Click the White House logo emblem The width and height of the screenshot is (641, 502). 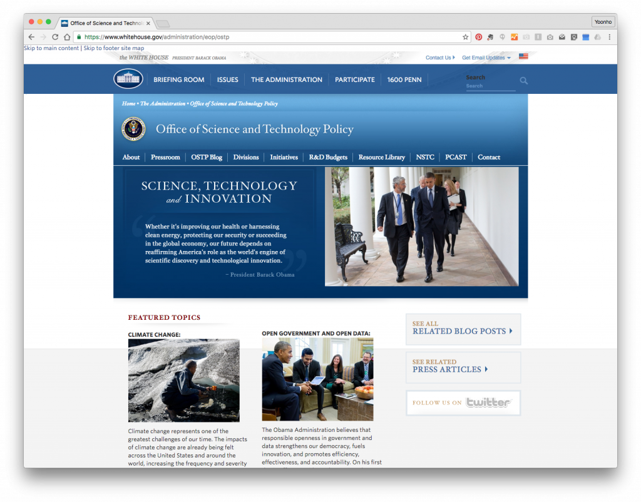click(128, 78)
